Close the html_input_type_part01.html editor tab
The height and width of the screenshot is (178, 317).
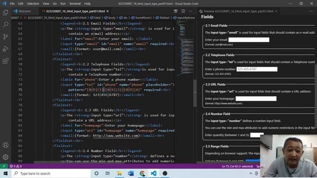107,11
